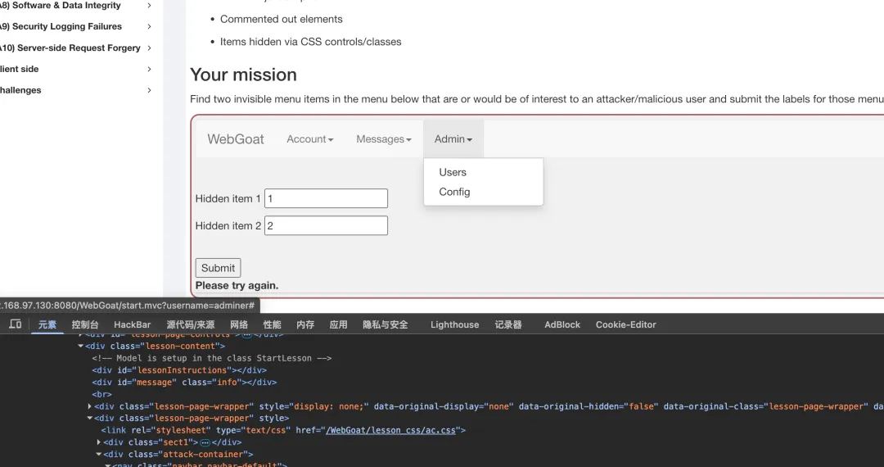This screenshot has width=884, height=467.
Task: Select Users from the Admin menu
Action: click(453, 173)
